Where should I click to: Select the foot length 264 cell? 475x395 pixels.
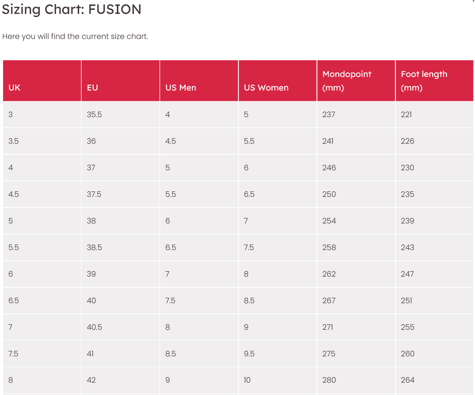(434, 380)
